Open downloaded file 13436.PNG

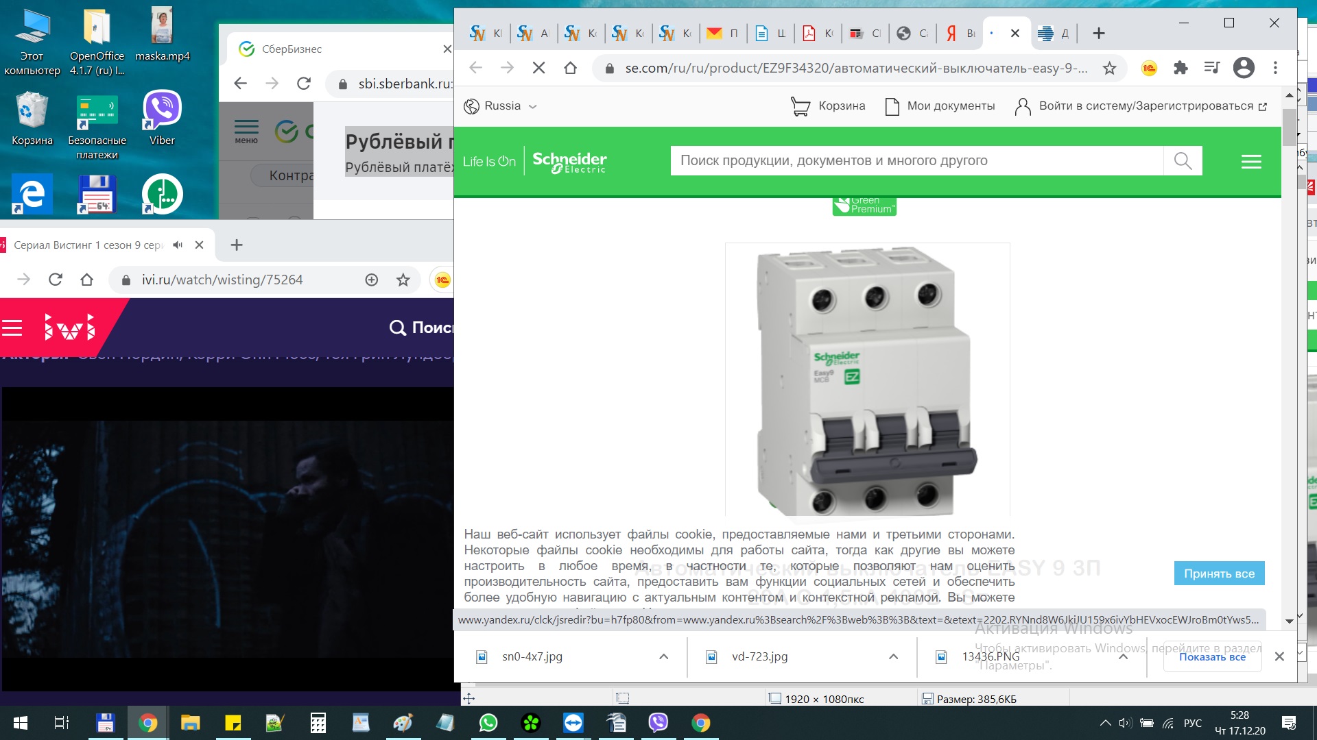pyautogui.click(x=990, y=656)
